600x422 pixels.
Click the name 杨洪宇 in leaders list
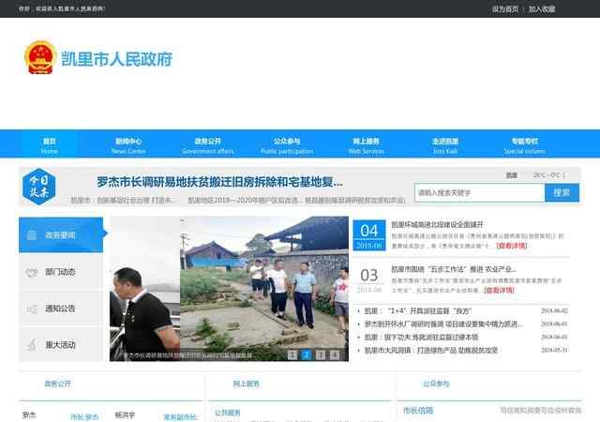click(x=125, y=415)
